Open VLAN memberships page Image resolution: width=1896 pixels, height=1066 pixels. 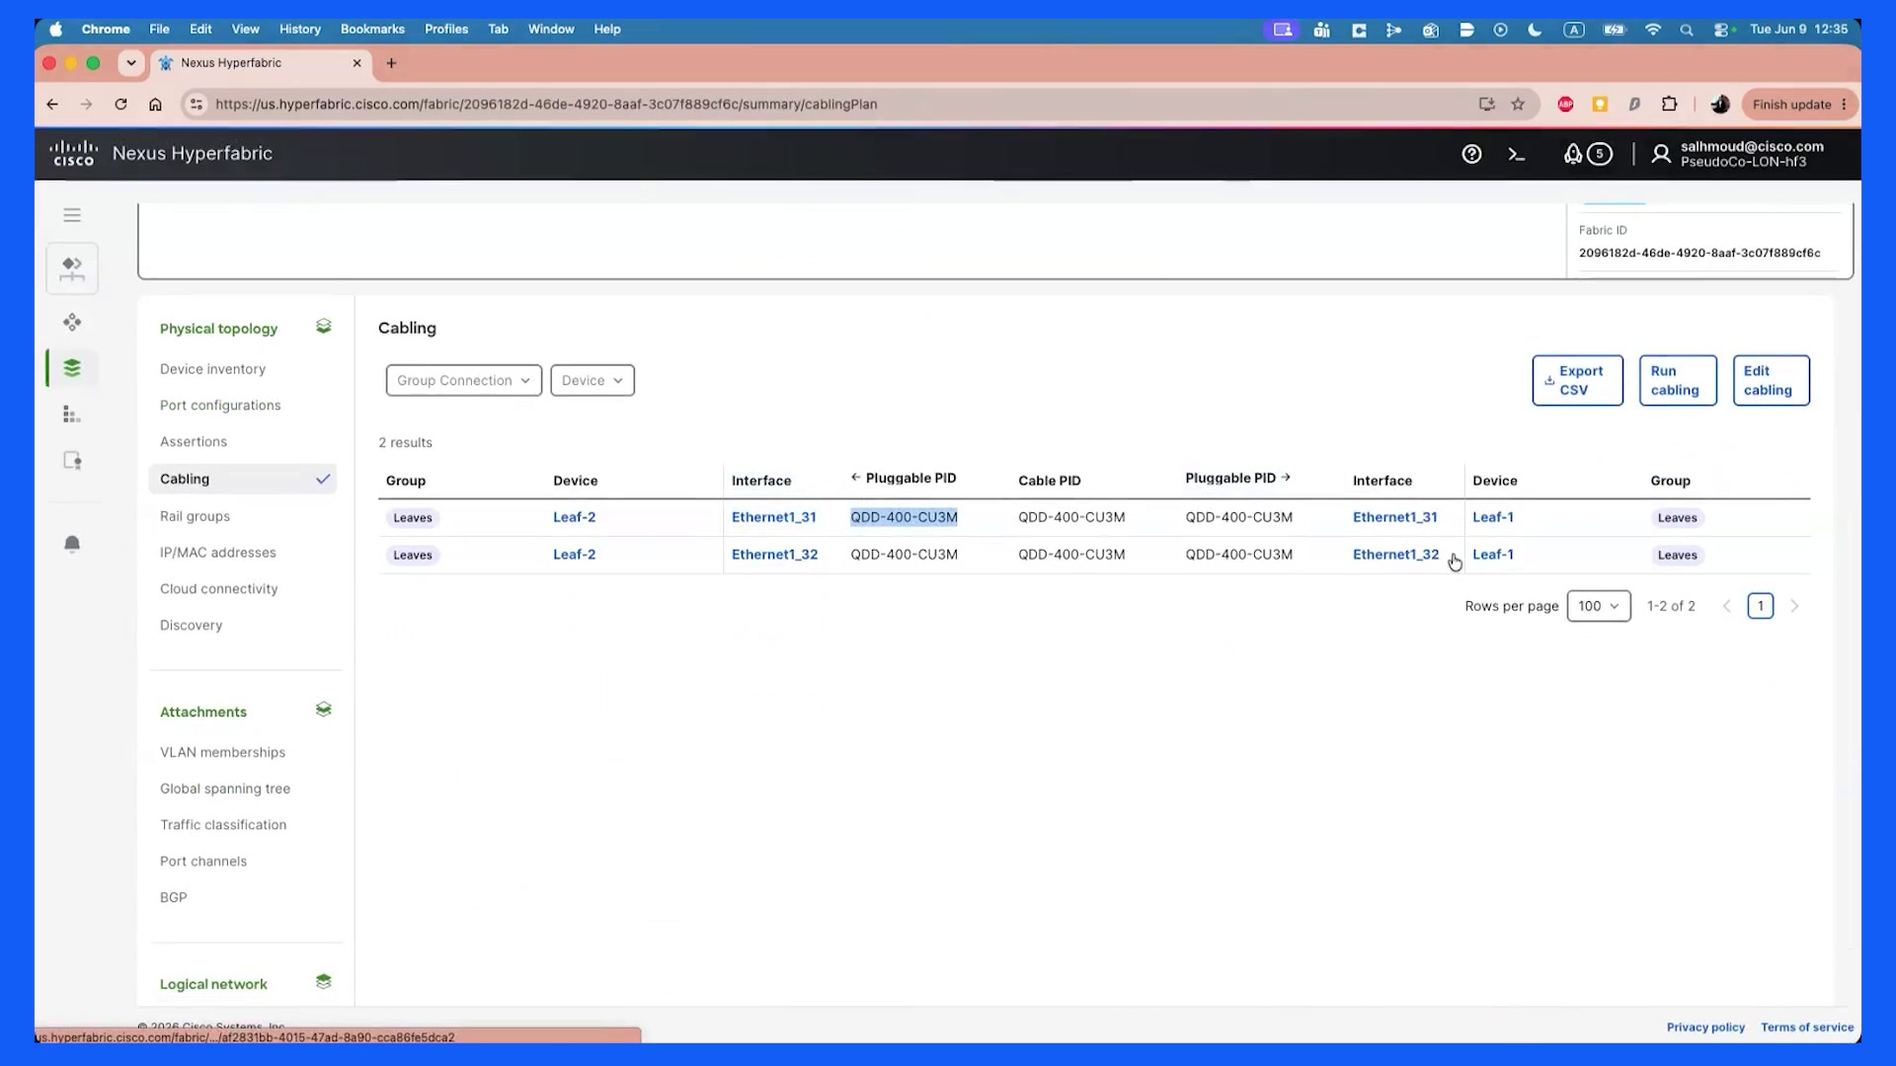[222, 752]
